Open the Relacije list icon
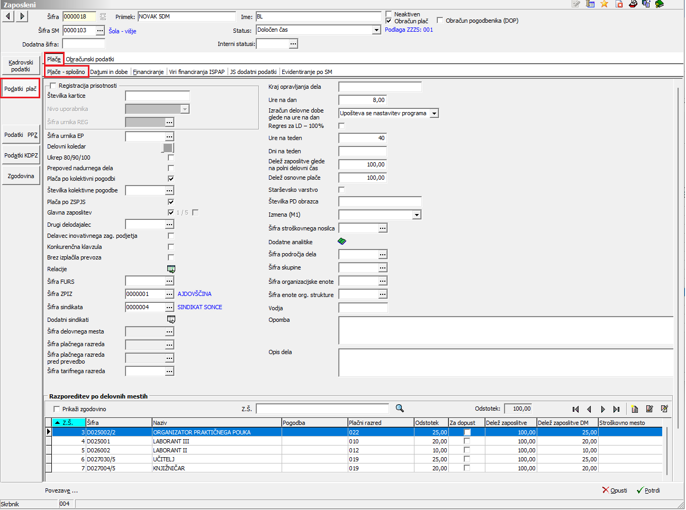686x510 pixels. pyautogui.click(x=171, y=269)
